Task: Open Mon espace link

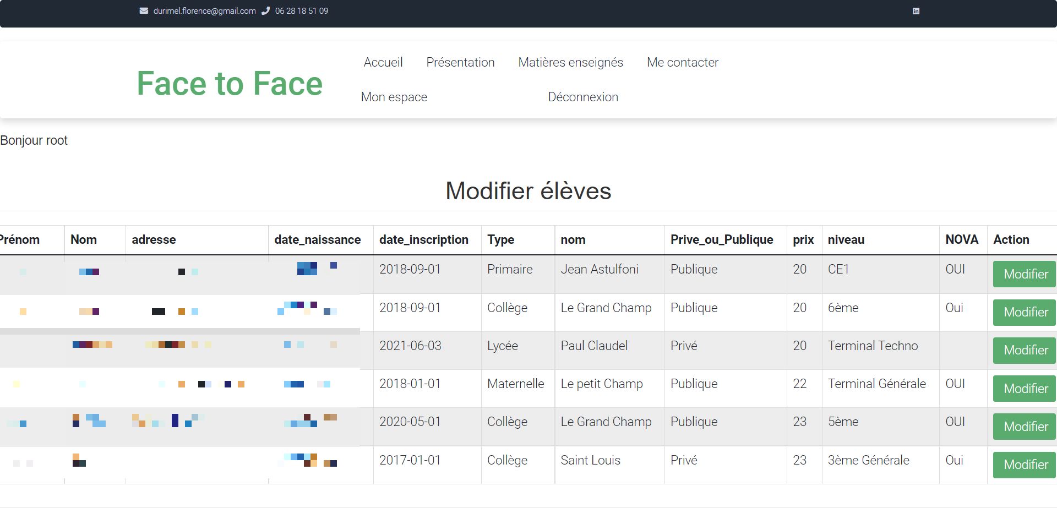Action: (394, 97)
